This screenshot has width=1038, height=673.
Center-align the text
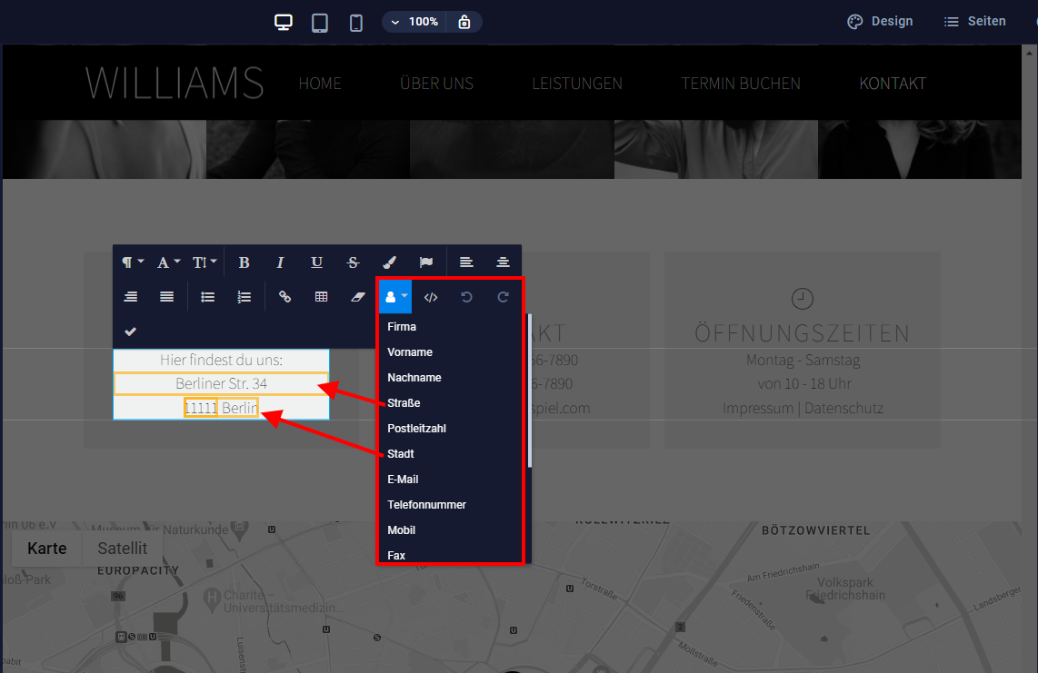point(503,262)
